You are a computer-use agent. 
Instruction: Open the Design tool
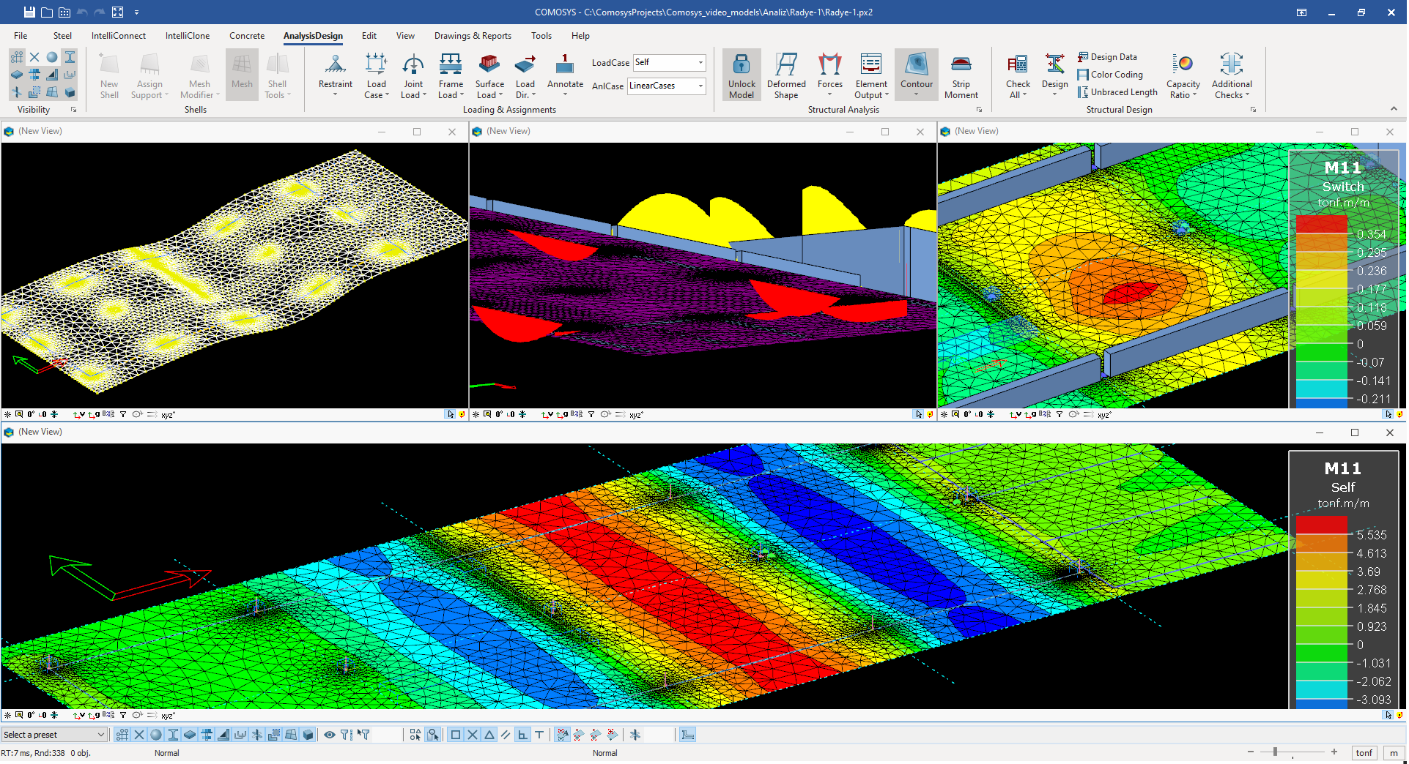point(1055,75)
